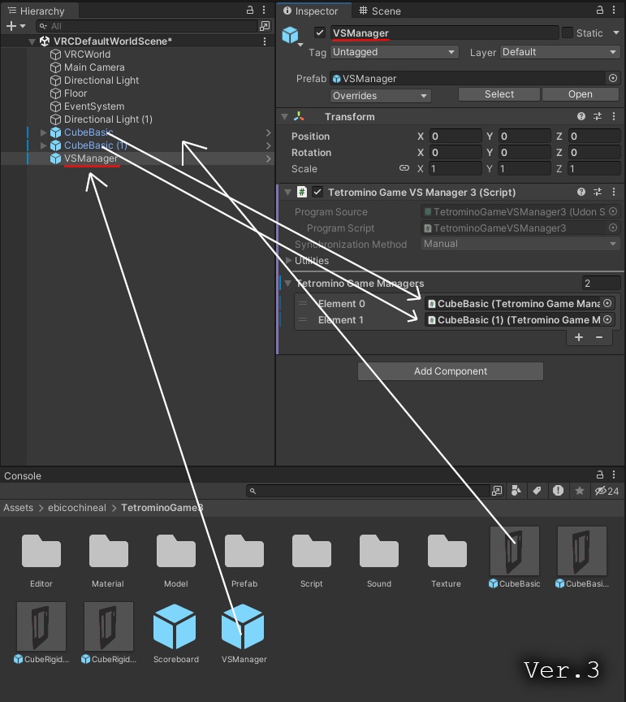Click the VSManager name field
Image resolution: width=626 pixels, height=702 pixels.
445,32
